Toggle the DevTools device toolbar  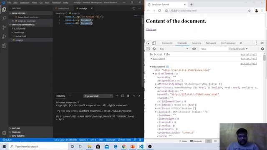[x=154, y=43]
